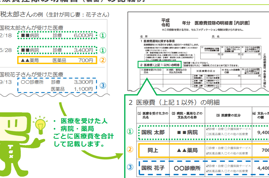This screenshot has width=269, height=178.
Task: Click the 〇〇診療所 payee cell
Action: (187, 168)
